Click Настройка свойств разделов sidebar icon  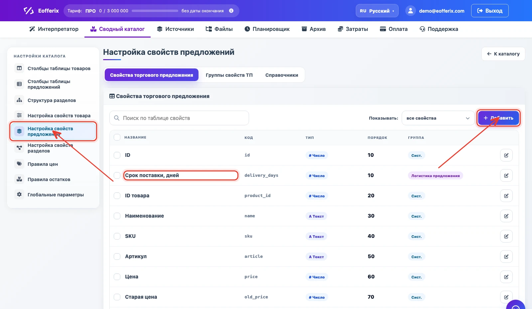click(x=19, y=148)
